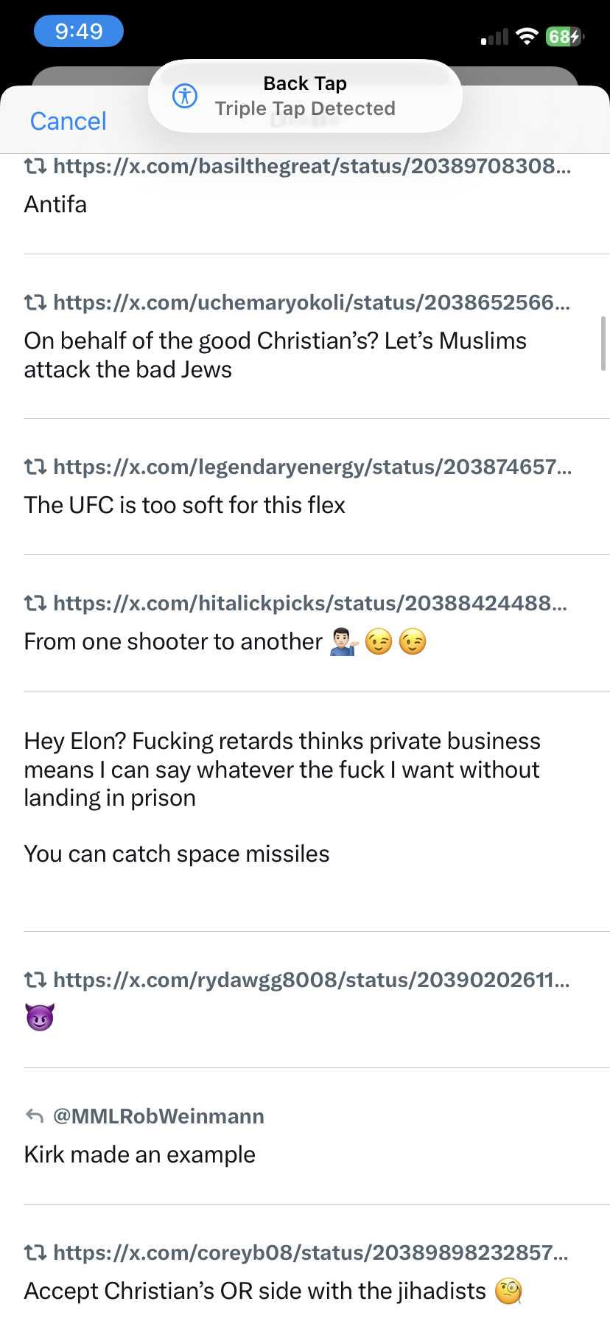The width and height of the screenshot is (610, 1321).
Task: Tap retweet icon beside coreyb08 link
Action: pyautogui.click(x=35, y=1252)
